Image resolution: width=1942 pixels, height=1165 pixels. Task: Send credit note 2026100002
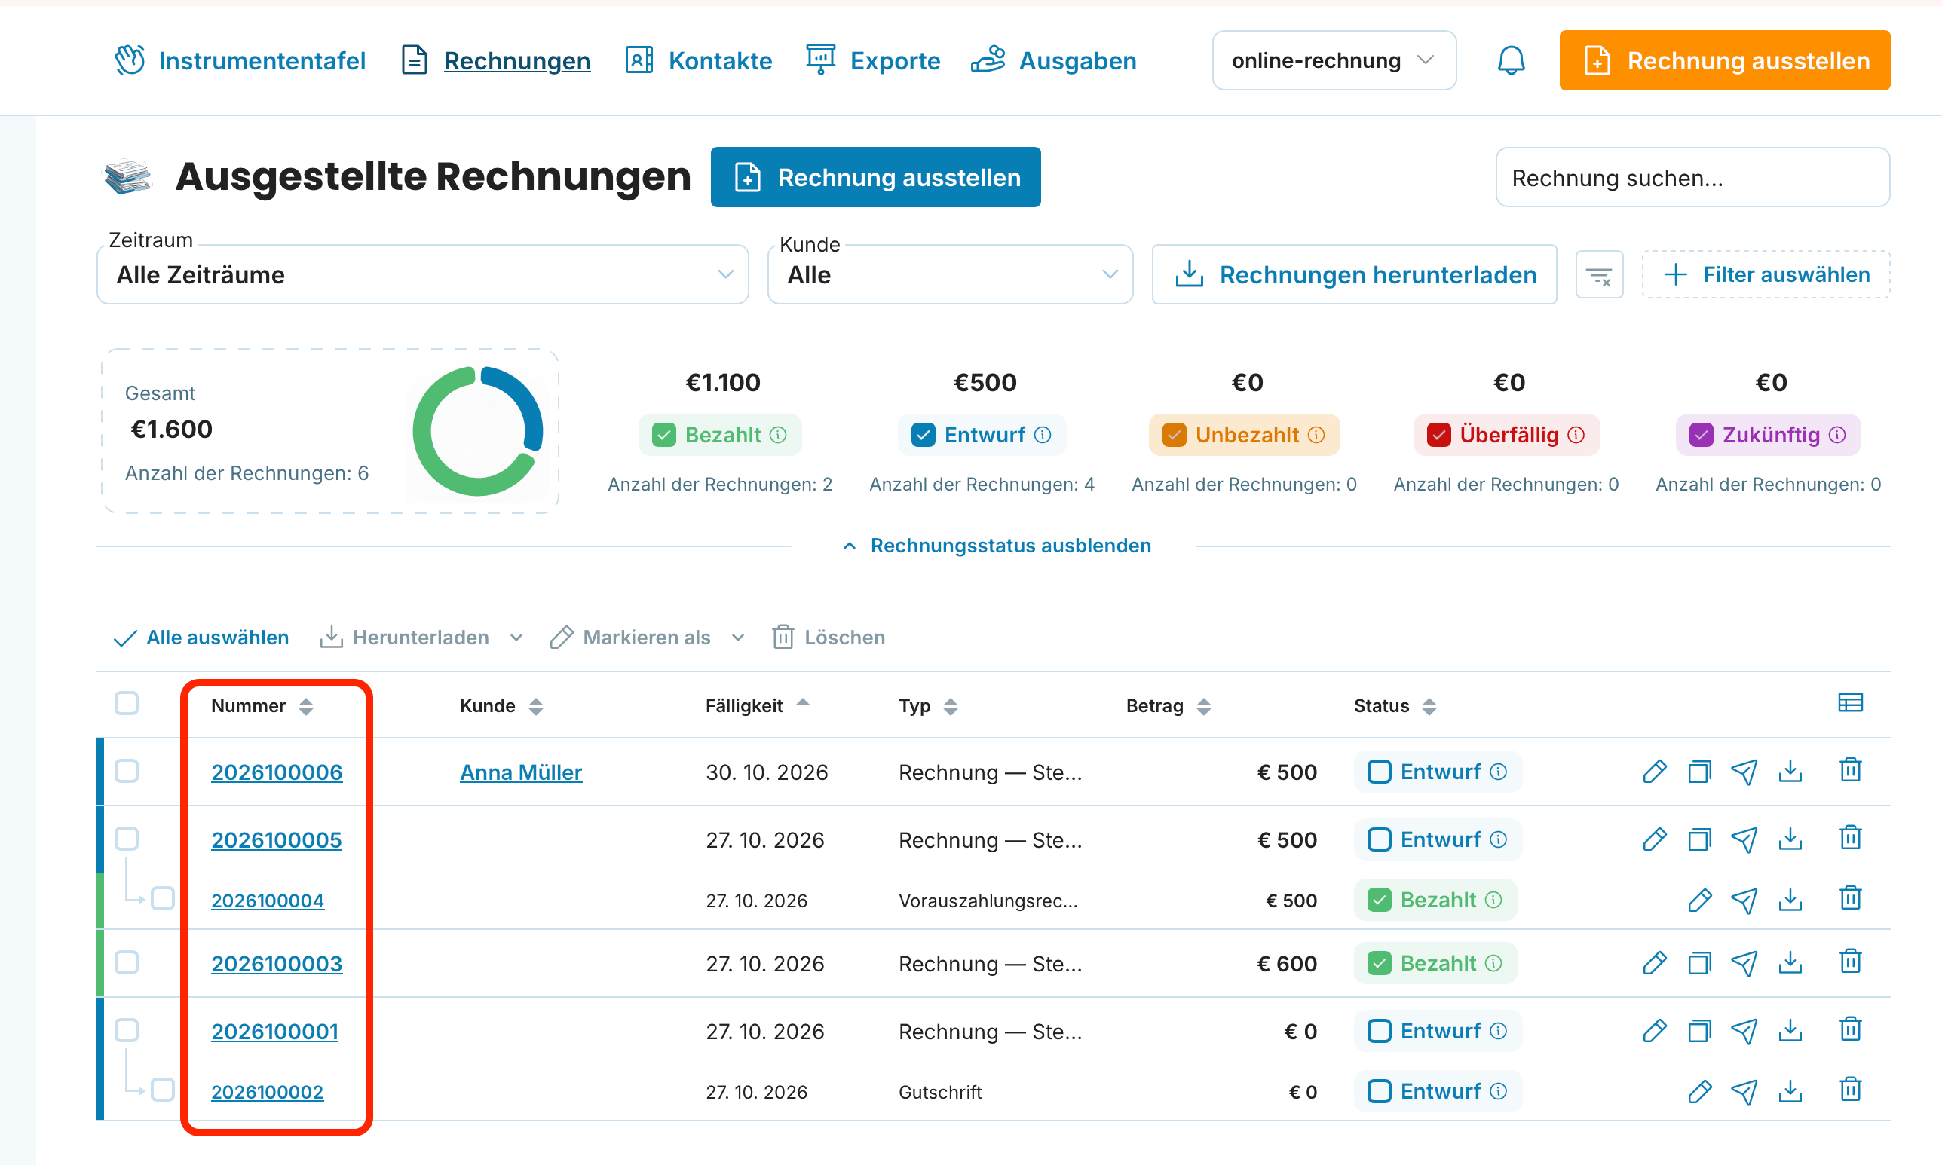point(1744,1091)
